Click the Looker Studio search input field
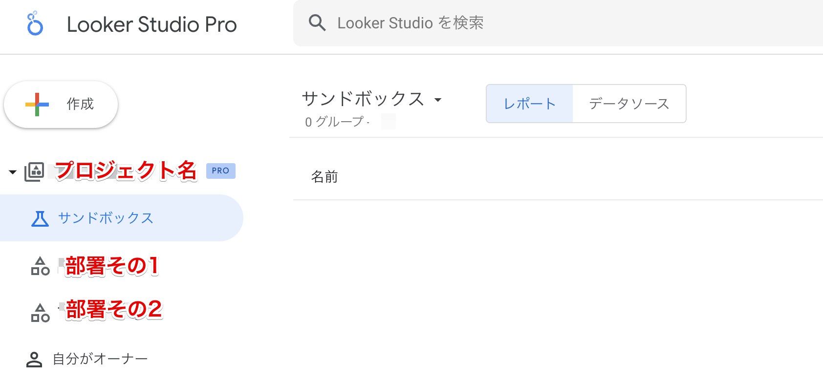Image resolution: width=823 pixels, height=383 pixels. click(x=440, y=22)
